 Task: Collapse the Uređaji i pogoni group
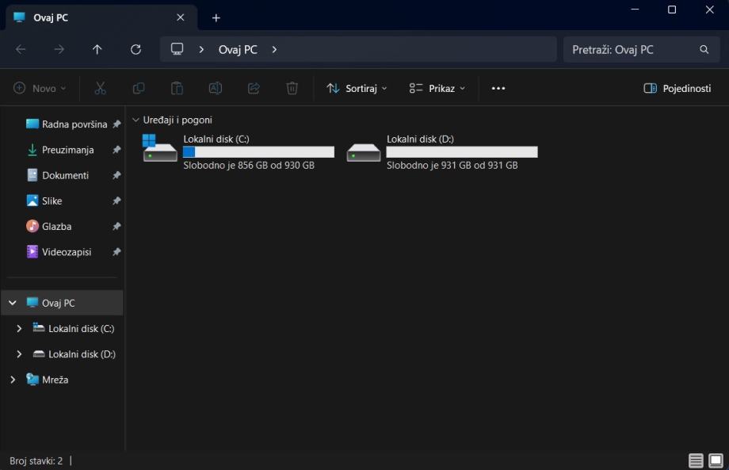135,120
